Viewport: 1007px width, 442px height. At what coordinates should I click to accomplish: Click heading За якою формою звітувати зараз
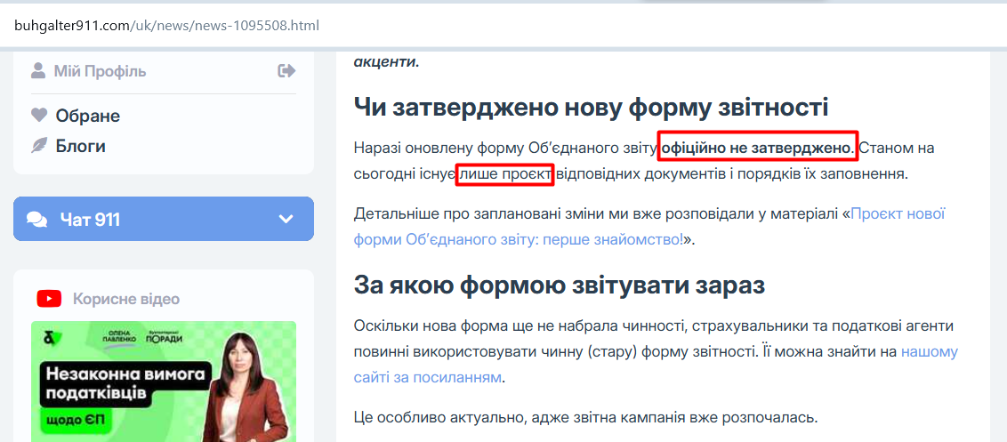[560, 285]
